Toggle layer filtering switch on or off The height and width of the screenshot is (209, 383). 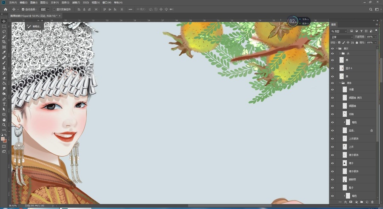click(x=376, y=31)
